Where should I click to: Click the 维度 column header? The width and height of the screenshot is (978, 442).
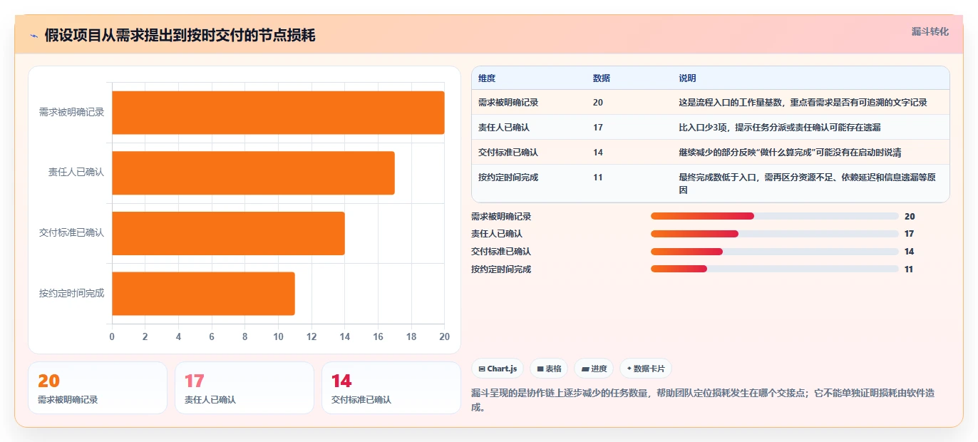click(x=487, y=78)
